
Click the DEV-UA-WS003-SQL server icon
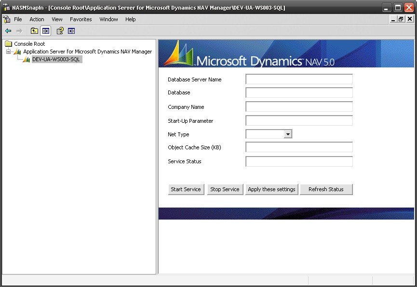click(27, 59)
